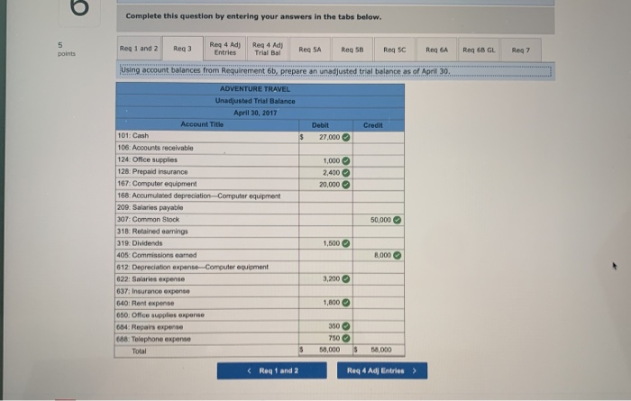Click green check beside Repairs expense 350
The height and width of the screenshot is (401, 631).
(x=345, y=326)
